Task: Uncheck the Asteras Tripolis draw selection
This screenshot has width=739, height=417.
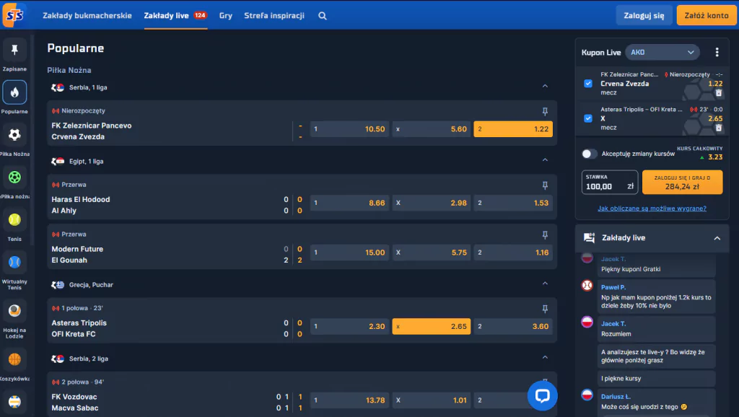Action: tap(588, 118)
